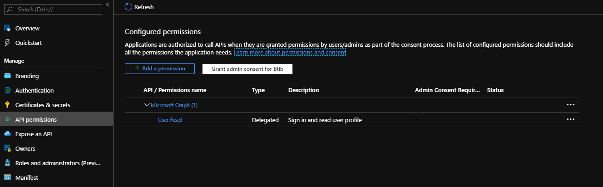This screenshot has height=187, width=603.
Task: Collapse the left sidebar with double chevron
Action: tap(108, 4)
